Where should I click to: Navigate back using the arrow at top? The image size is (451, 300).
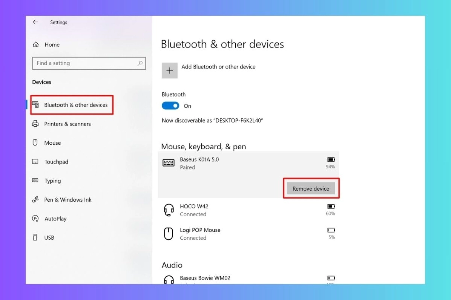pyautogui.click(x=35, y=22)
